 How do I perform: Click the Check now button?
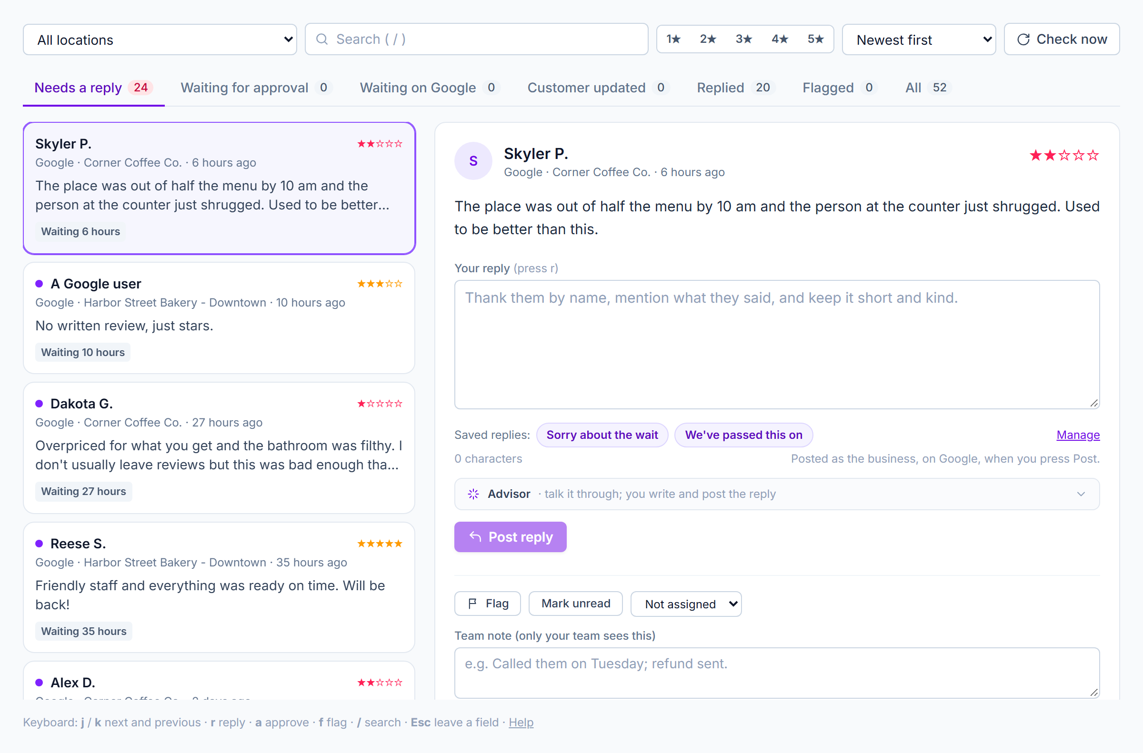pyautogui.click(x=1062, y=40)
